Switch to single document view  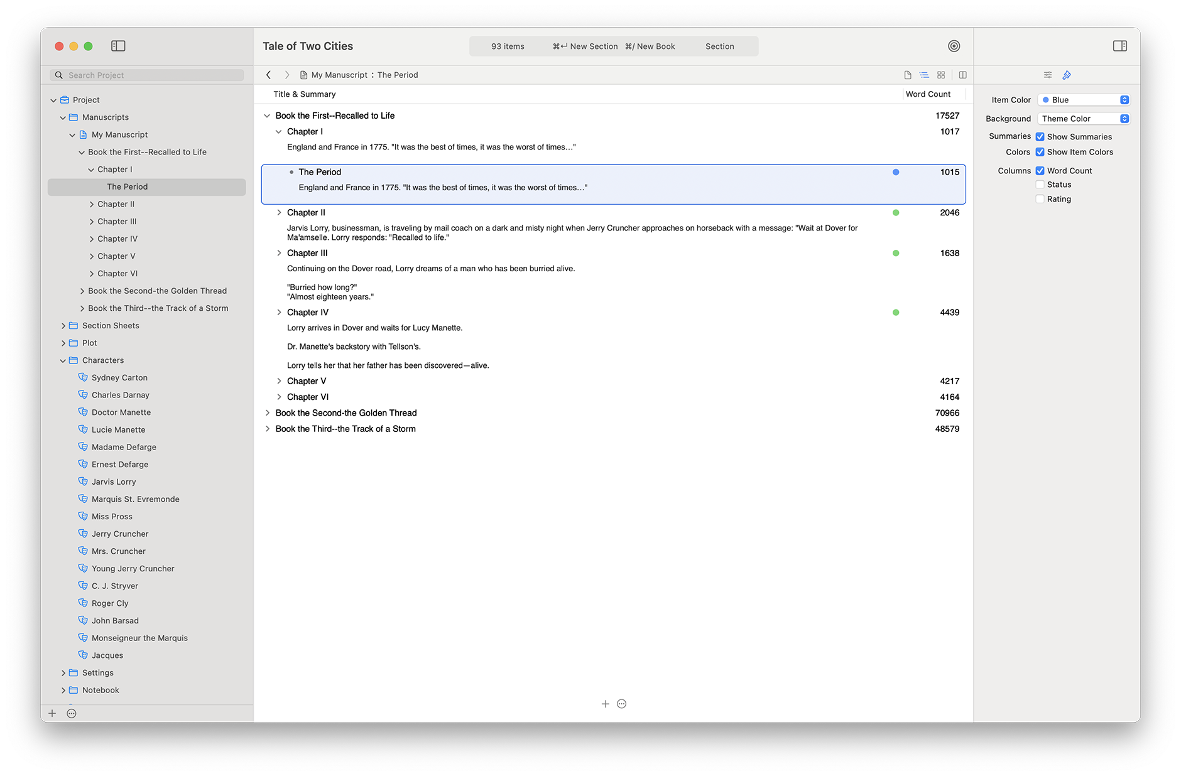click(907, 74)
